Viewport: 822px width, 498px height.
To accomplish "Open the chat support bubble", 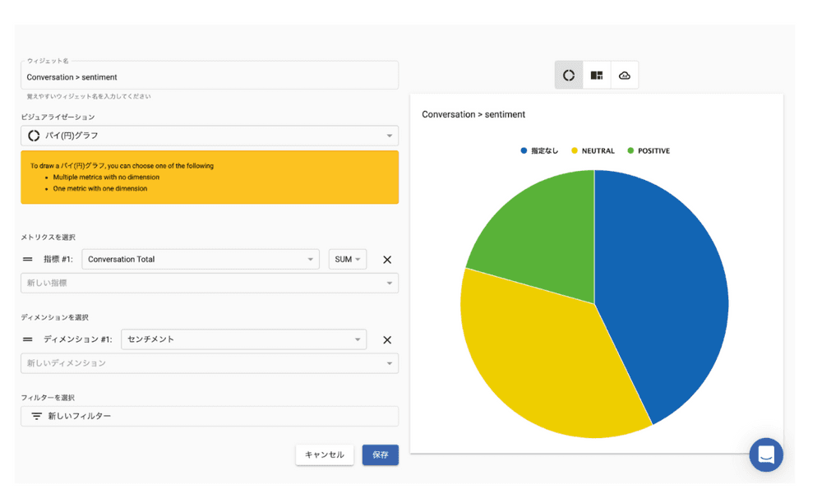I will pyautogui.click(x=765, y=454).
